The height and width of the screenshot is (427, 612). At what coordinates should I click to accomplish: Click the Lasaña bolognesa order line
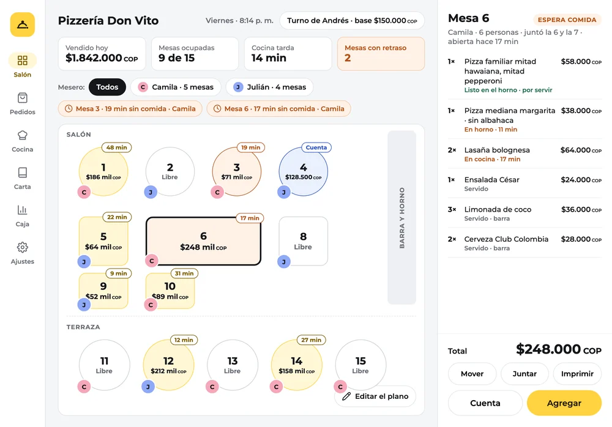click(524, 154)
